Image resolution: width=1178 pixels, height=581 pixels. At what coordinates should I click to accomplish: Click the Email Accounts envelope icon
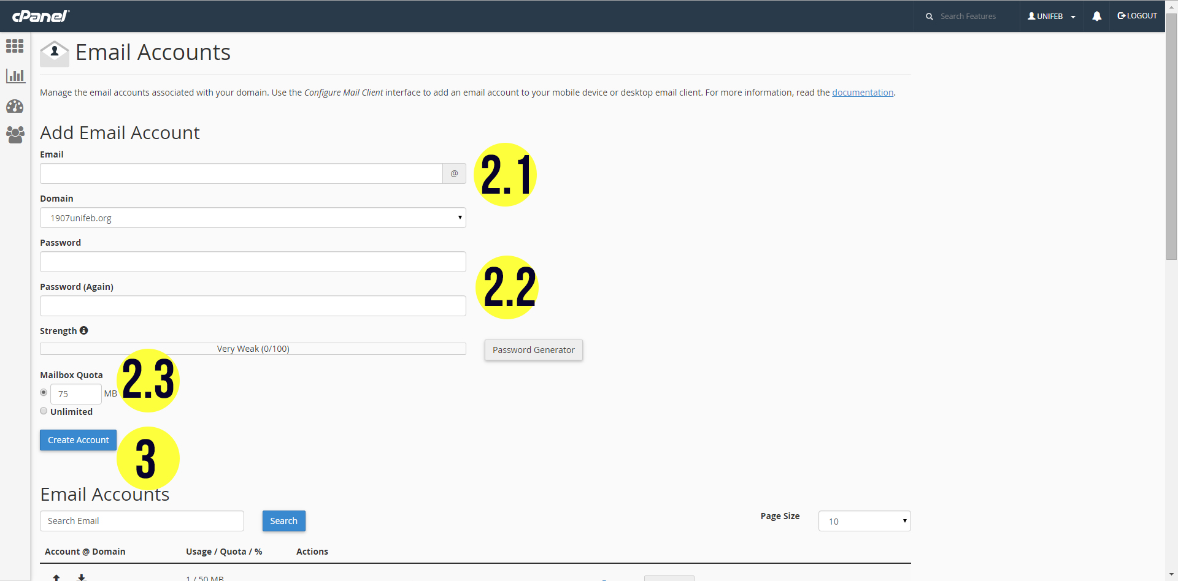coord(55,53)
